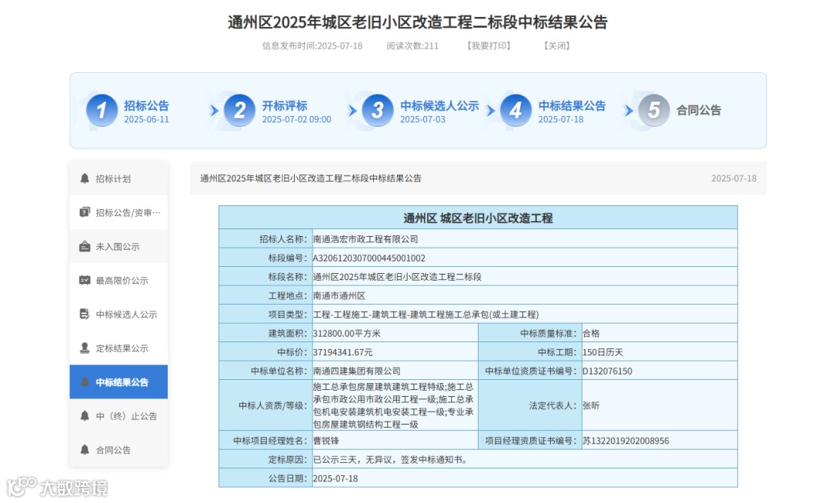Click 标段名称 value 通州区2025年城区老旧小区改造工程二标段
This screenshot has height=503, width=831.
398,277
